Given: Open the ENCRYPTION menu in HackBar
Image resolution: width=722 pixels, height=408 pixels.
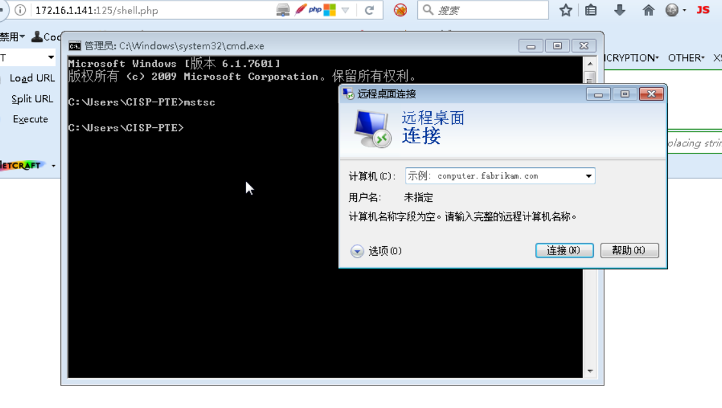Looking at the screenshot, I should coord(631,58).
